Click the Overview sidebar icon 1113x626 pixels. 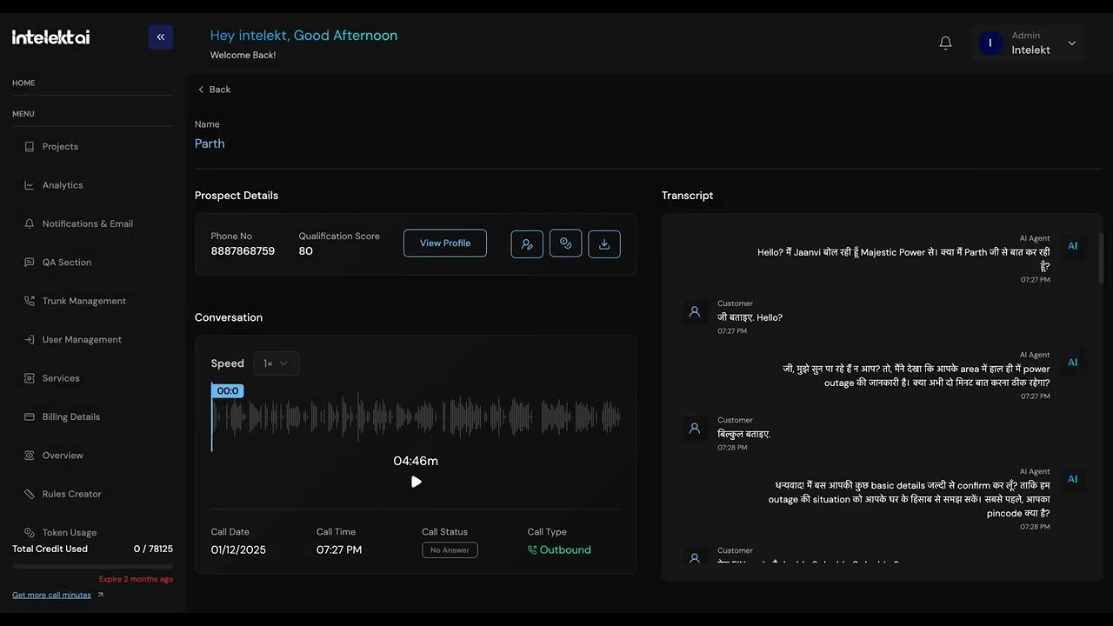point(30,456)
